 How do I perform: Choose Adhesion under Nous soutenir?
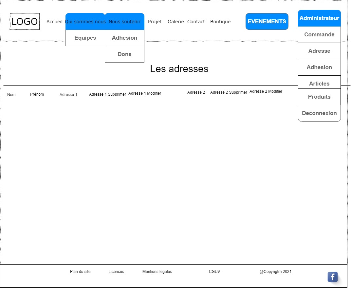(x=124, y=38)
